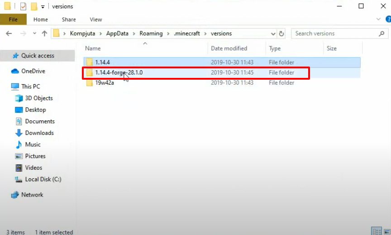Click the search magnifier icon

click(381, 34)
